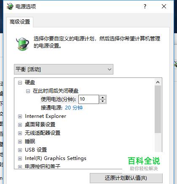This screenshot has width=177, height=184.
Task: Click the battery minutes input field
Action: (88, 99)
